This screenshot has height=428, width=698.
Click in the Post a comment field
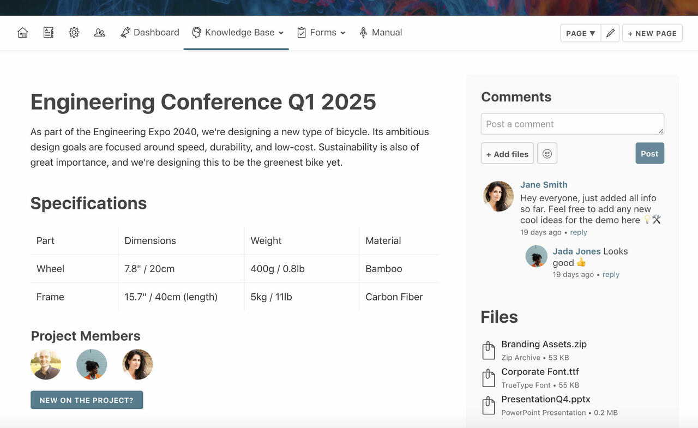click(573, 124)
